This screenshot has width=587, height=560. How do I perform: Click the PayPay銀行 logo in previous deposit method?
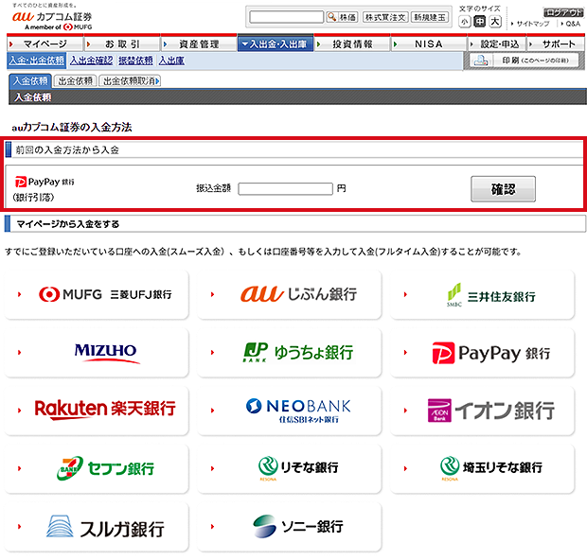pyautogui.click(x=44, y=182)
